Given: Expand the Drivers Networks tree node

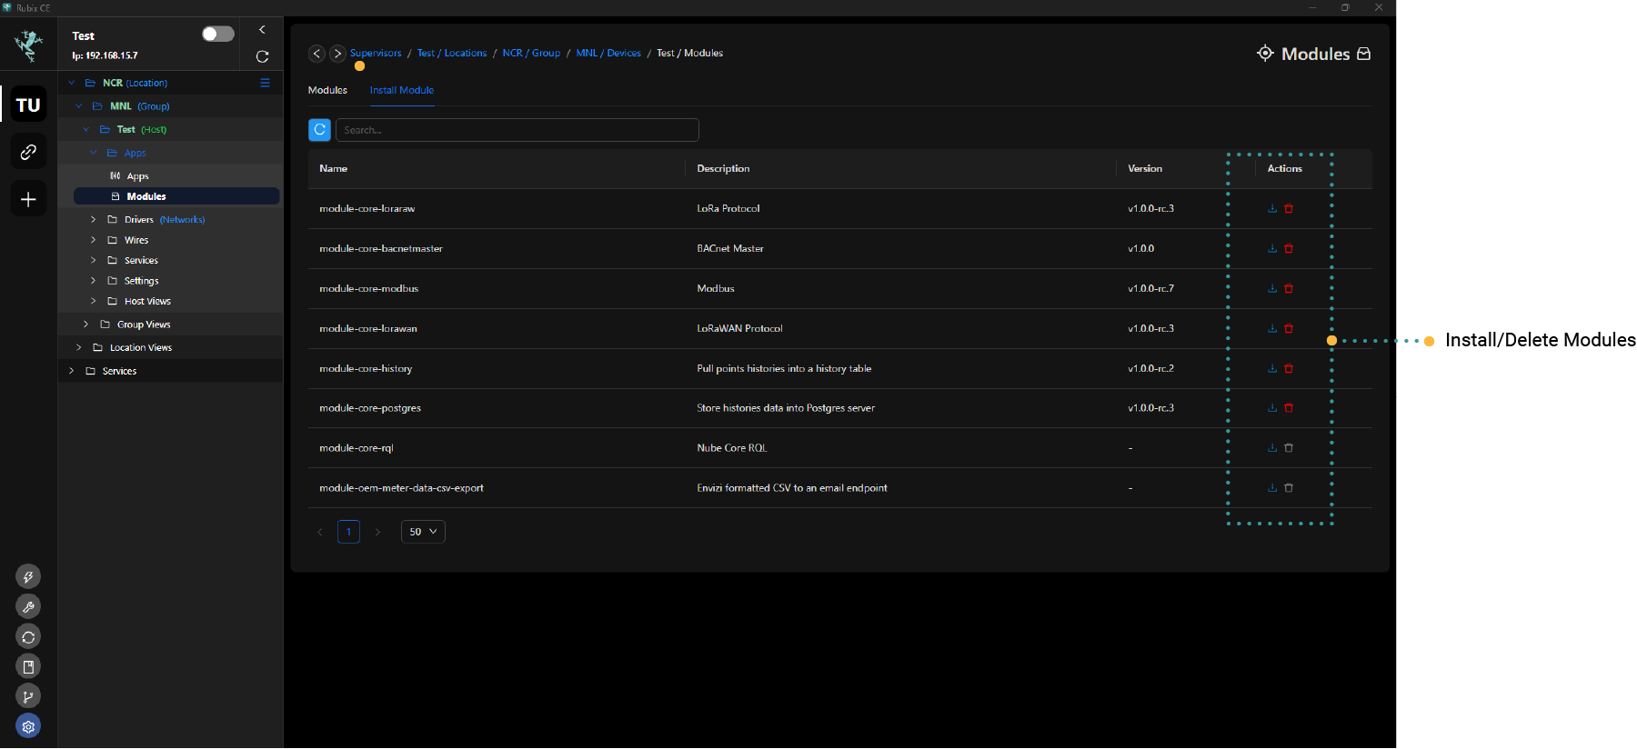Looking at the screenshot, I should [93, 219].
